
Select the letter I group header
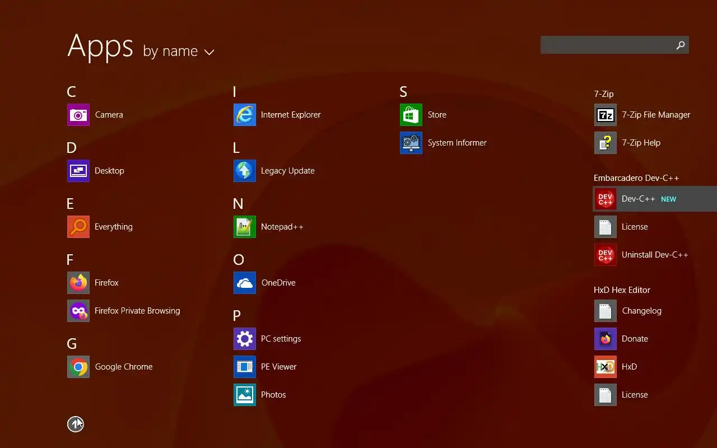tap(235, 92)
